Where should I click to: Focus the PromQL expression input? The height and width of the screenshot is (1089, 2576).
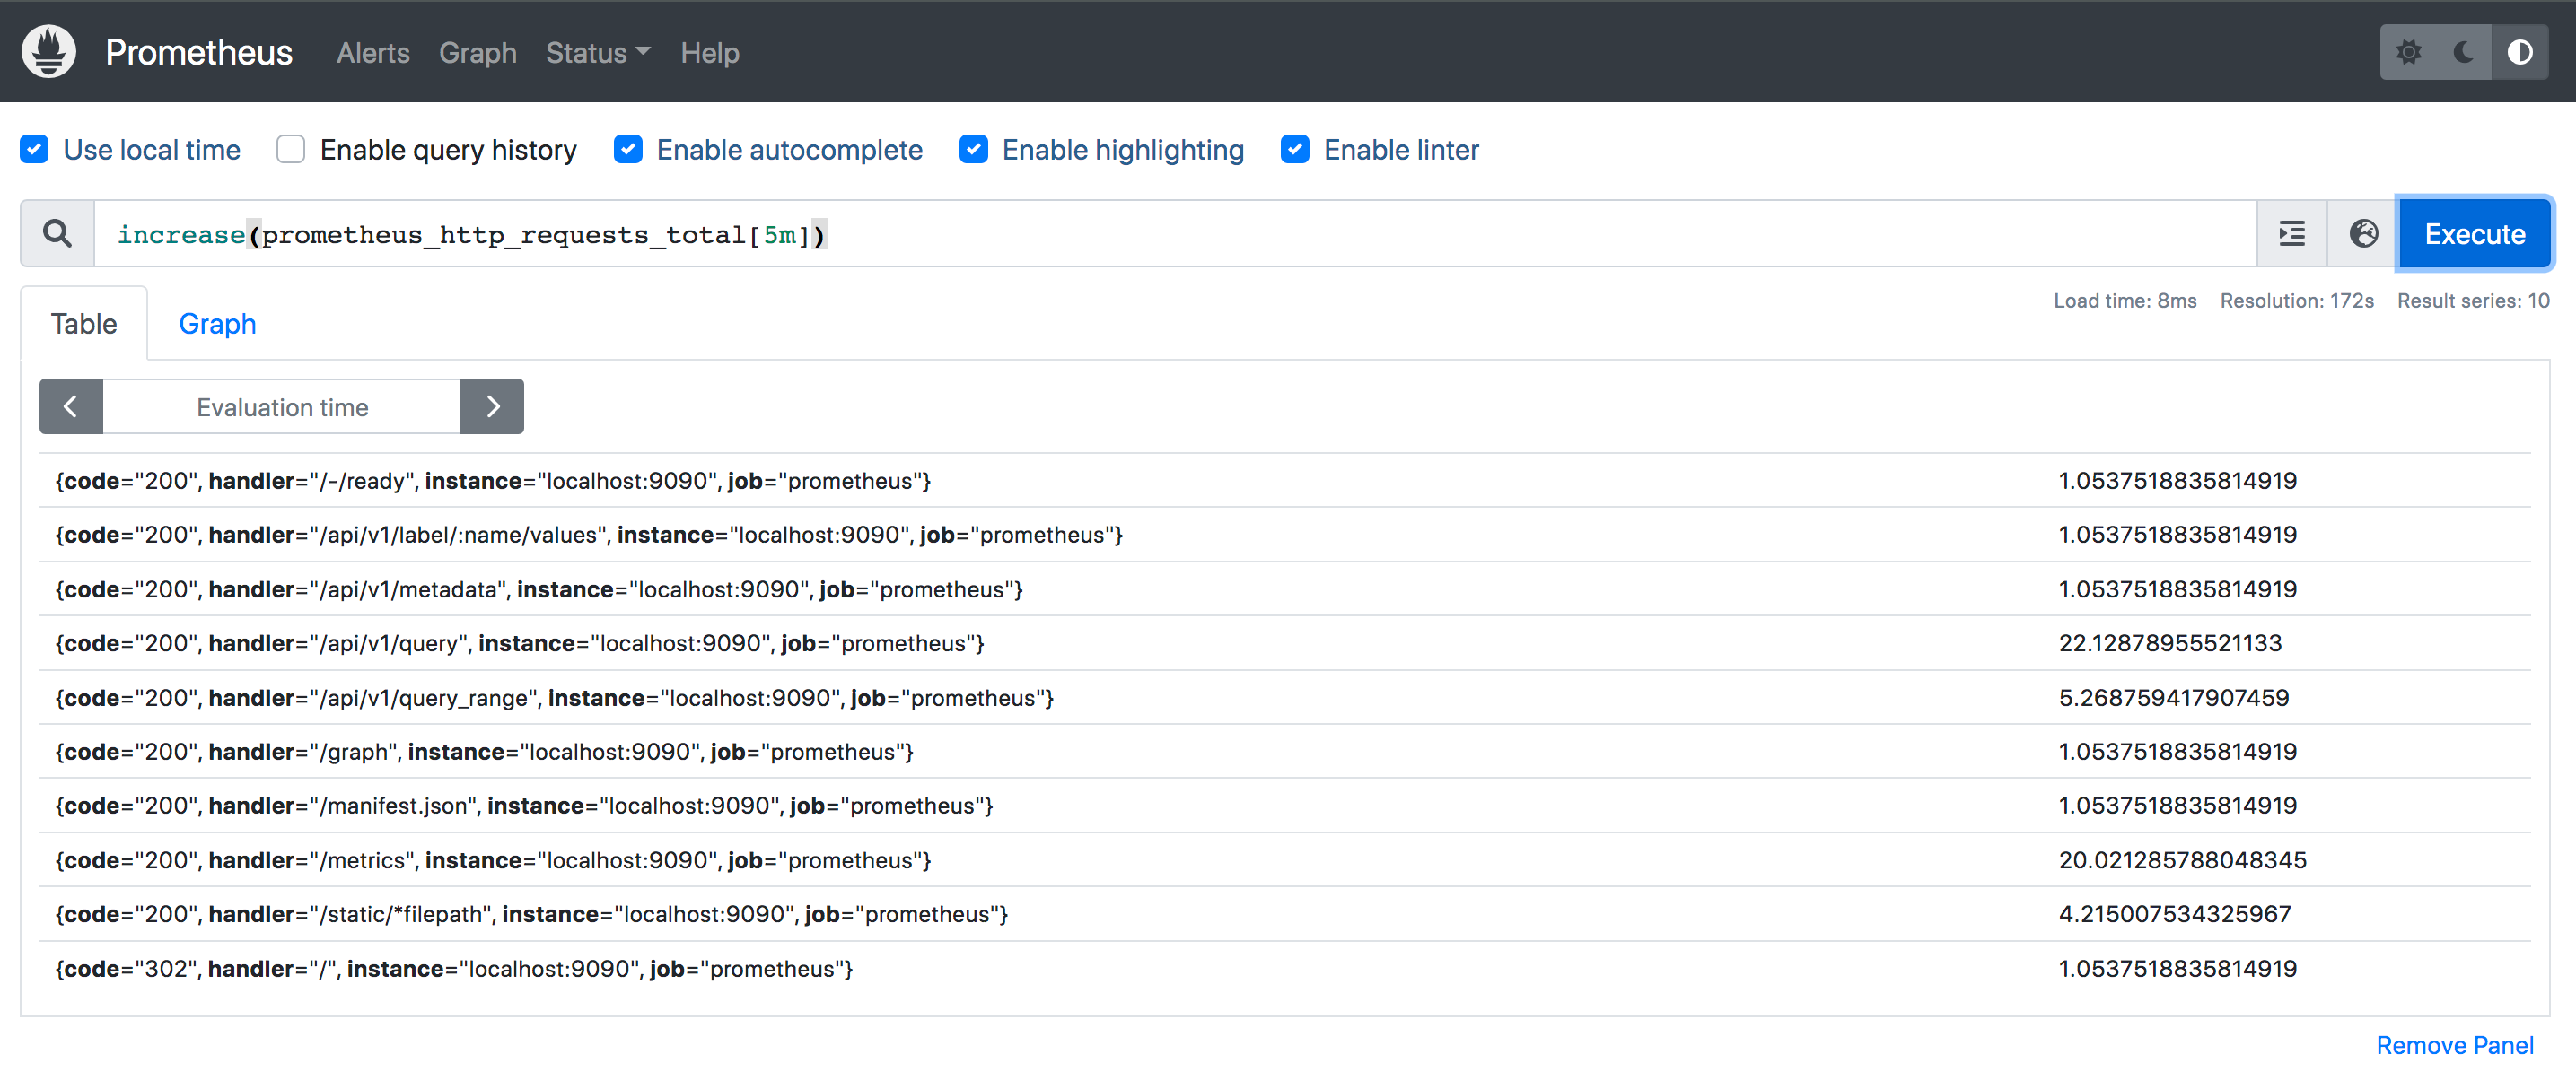click(1175, 234)
